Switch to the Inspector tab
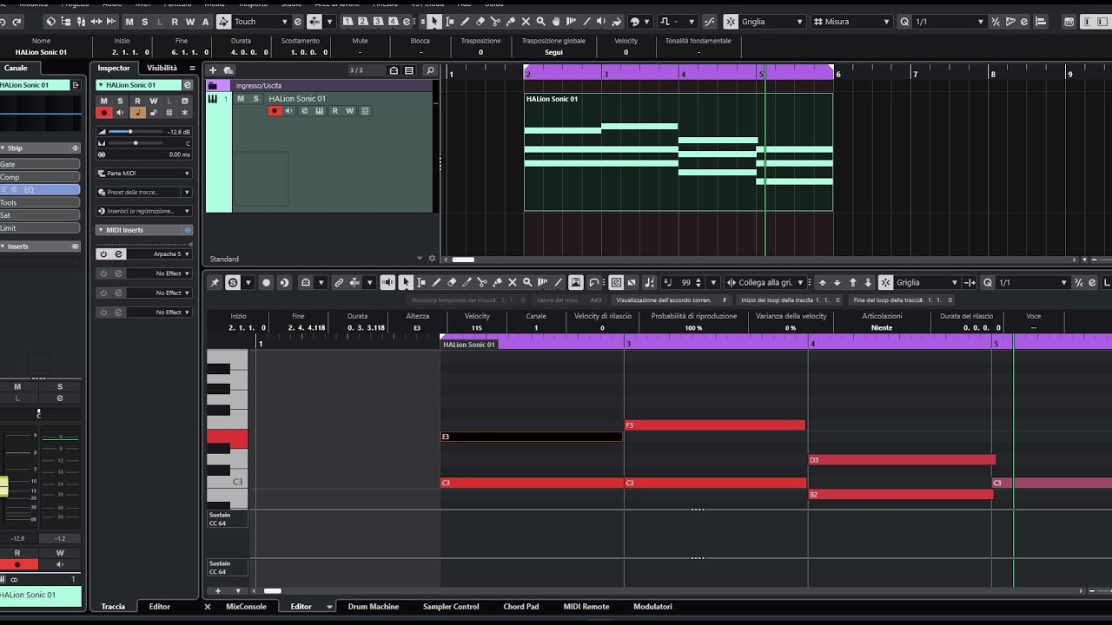 114,68
